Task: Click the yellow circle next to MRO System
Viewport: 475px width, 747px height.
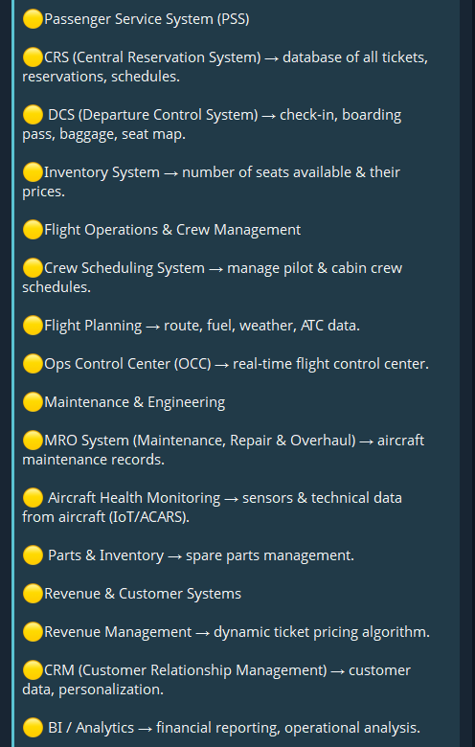Action: [x=33, y=441]
